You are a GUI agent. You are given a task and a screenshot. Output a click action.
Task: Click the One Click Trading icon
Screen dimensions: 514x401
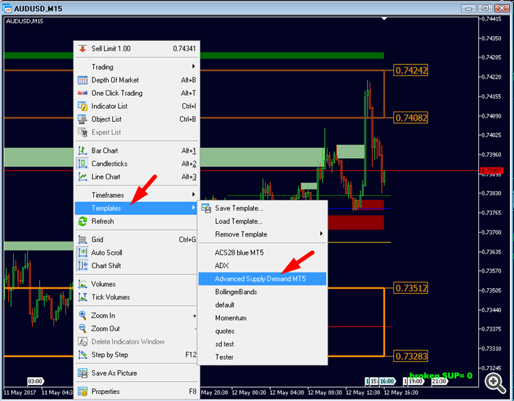83,93
